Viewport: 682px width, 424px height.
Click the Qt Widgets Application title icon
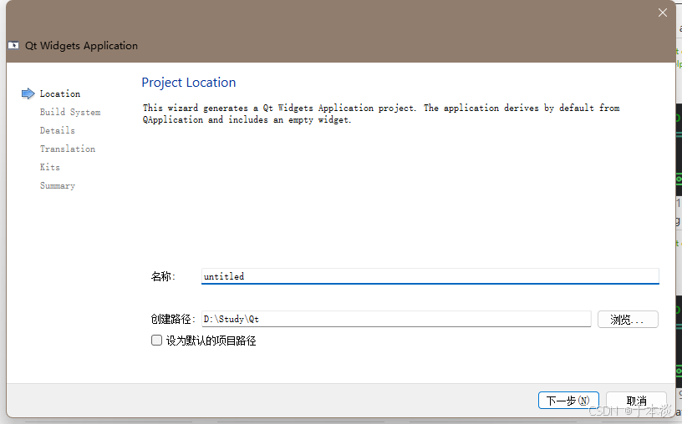tap(13, 45)
